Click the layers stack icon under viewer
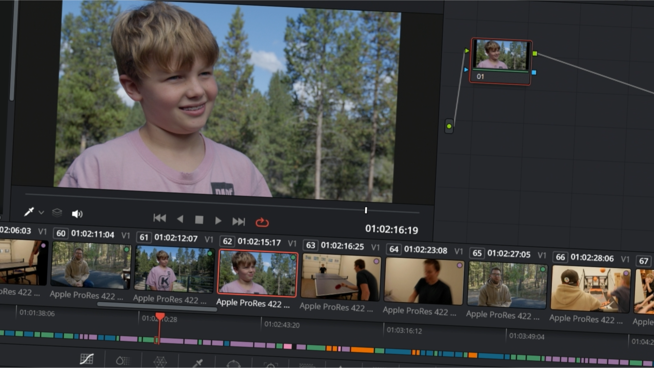Screen dimensions: 654x368 [x=57, y=213]
